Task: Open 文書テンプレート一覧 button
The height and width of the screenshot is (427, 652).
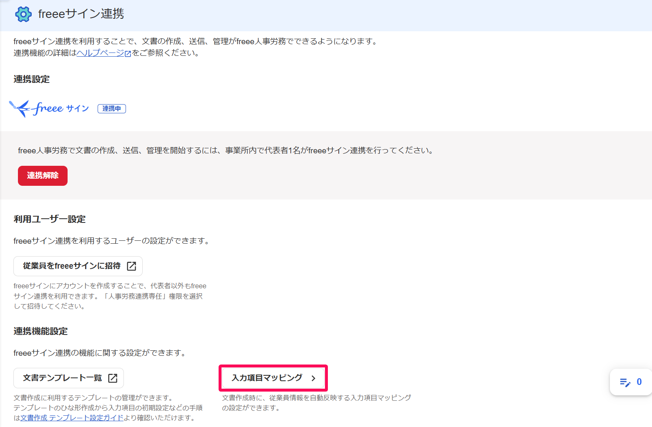Action: pyautogui.click(x=68, y=378)
